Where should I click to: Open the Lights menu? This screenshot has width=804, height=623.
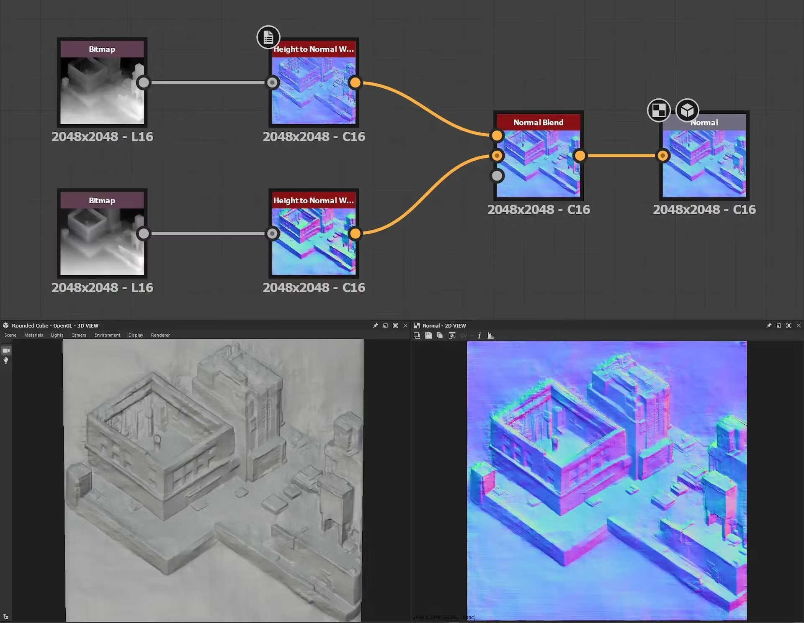(x=57, y=335)
